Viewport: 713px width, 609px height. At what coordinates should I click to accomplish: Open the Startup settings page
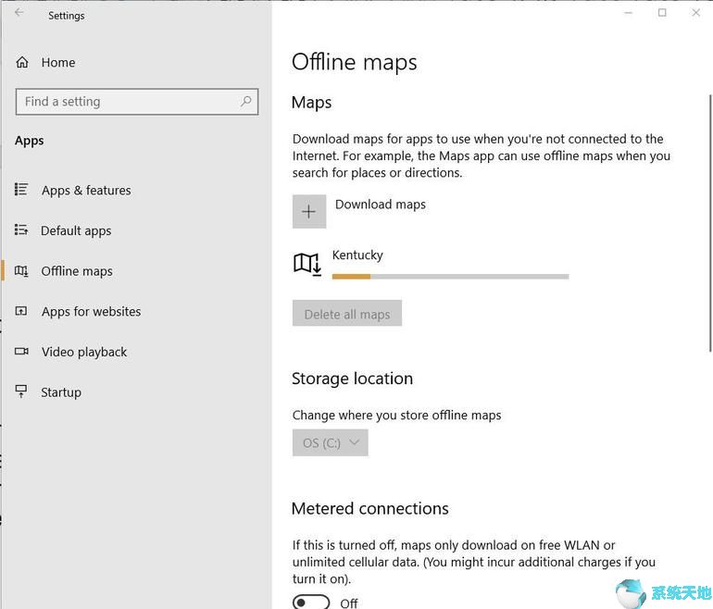pos(61,392)
